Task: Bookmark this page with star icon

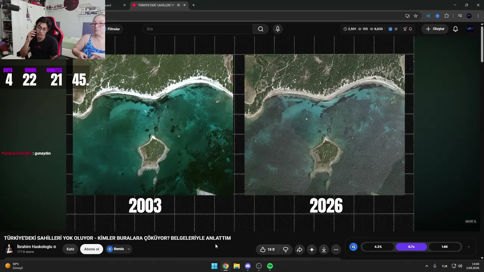Action: point(416,16)
